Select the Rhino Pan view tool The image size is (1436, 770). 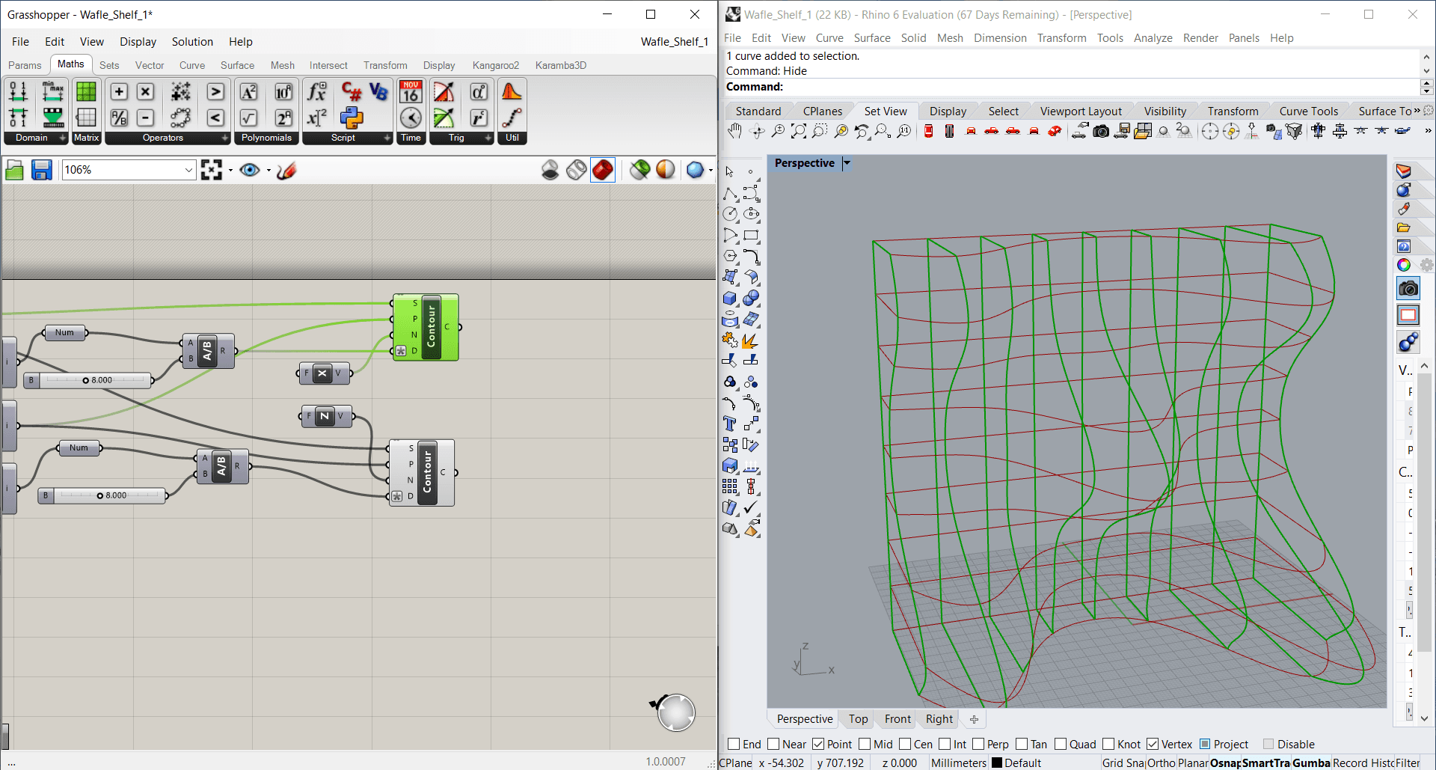point(734,132)
